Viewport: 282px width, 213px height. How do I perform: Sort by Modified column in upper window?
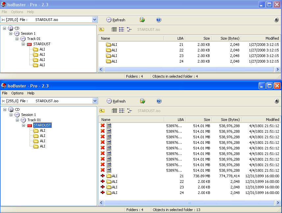pos(260,38)
